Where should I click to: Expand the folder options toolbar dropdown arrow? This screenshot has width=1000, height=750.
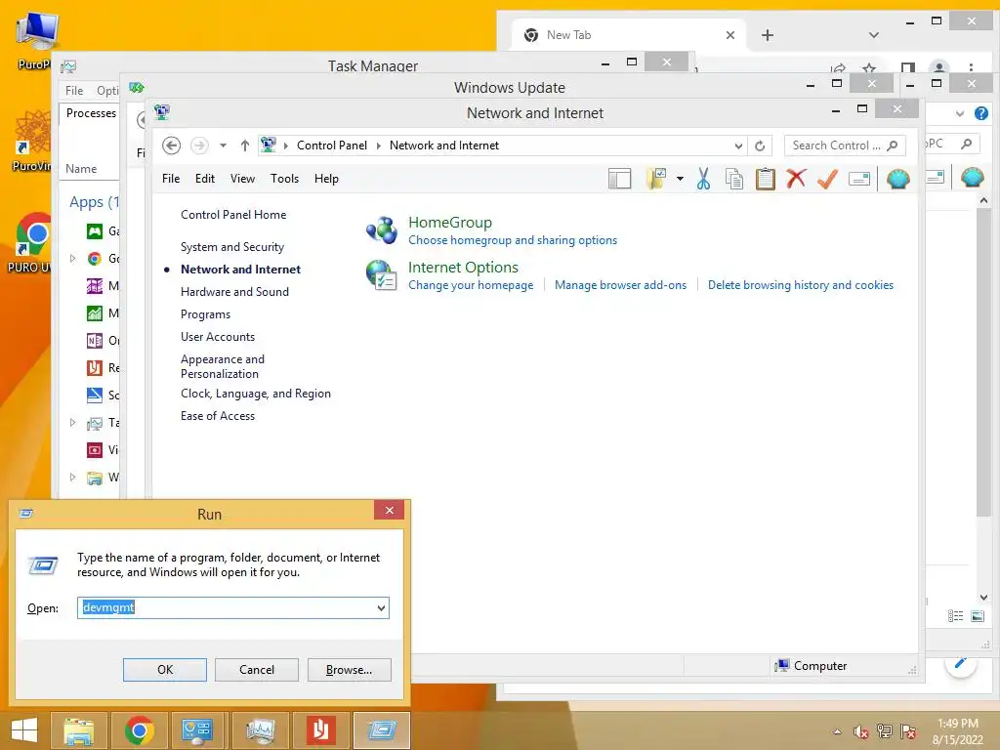680,180
